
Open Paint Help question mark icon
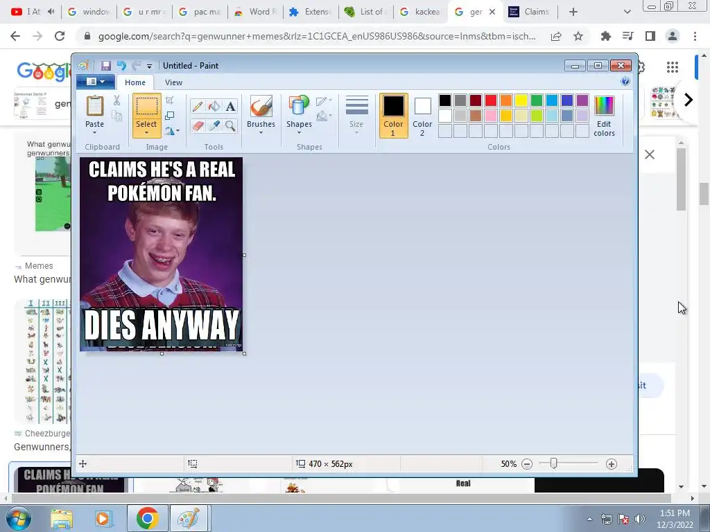point(625,82)
